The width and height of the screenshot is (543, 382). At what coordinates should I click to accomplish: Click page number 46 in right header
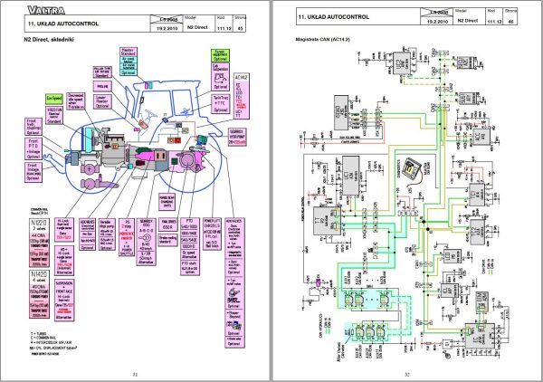coord(510,22)
